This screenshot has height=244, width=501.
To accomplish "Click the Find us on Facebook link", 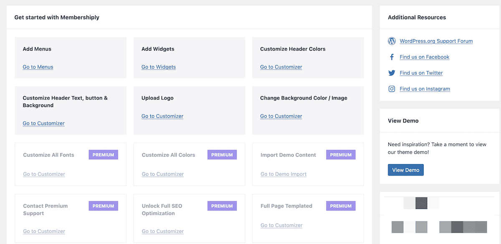I will pos(424,57).
